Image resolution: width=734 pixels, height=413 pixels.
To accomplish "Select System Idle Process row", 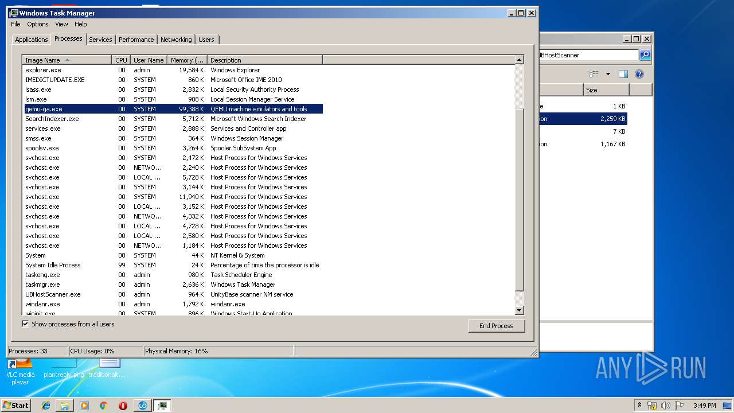I will pyautogui.click(x=172, y=265).
